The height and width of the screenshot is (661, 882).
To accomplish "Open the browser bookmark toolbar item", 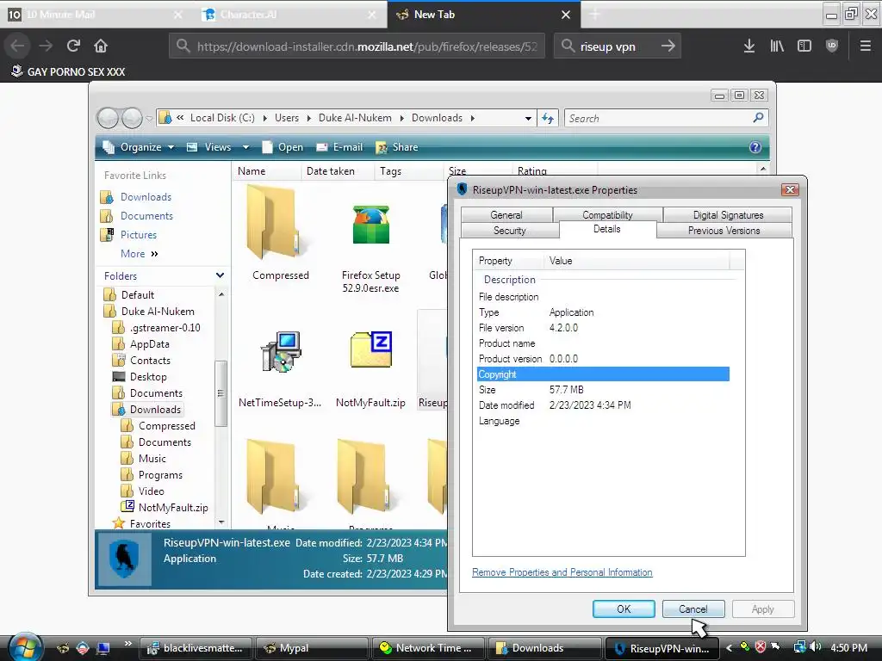I will (68, 71).
